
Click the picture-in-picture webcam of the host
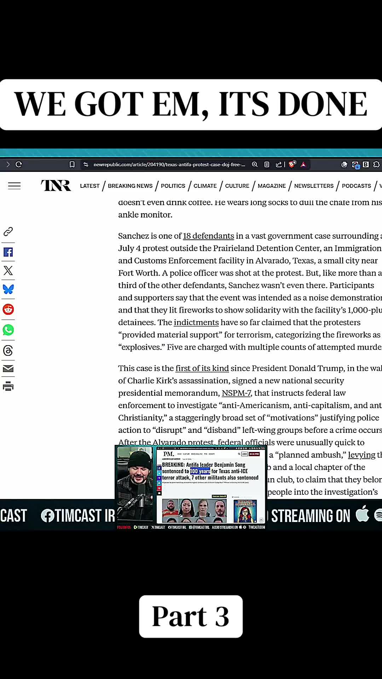coord(135,484)
